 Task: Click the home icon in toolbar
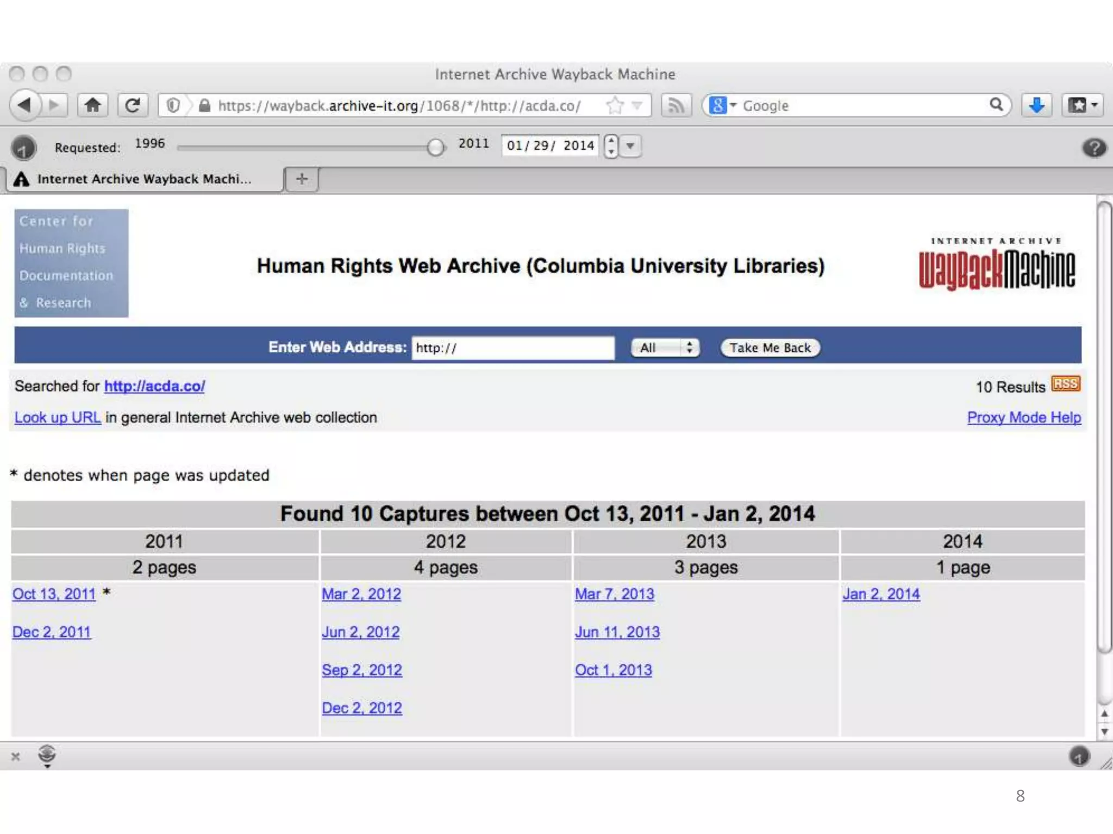(x=93, y=105)
